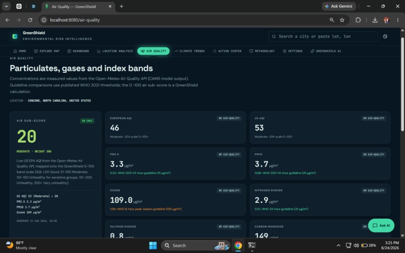
Task: Switch to the pinned 'D' browser tab
Action: coord(34,7)
